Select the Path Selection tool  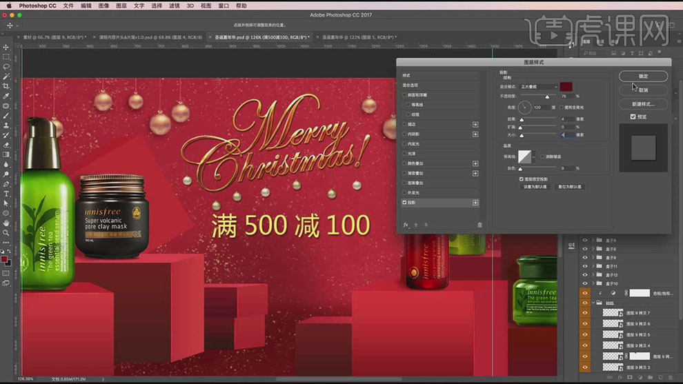(6, 203)
